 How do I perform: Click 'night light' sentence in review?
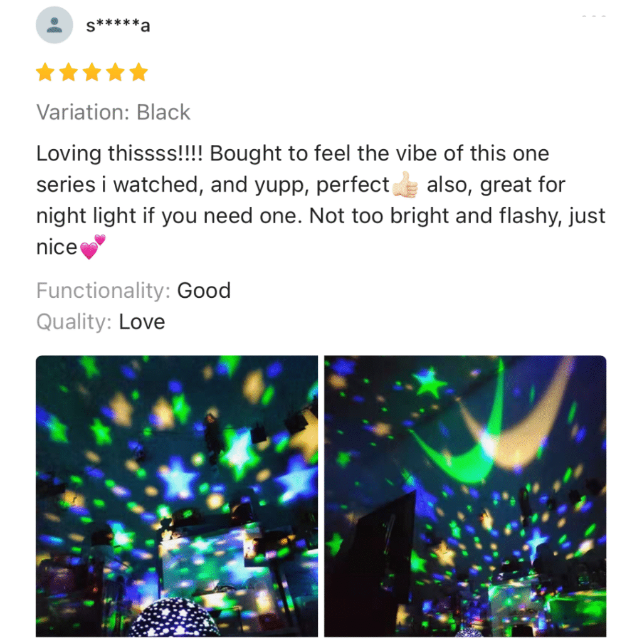point(169,216)
